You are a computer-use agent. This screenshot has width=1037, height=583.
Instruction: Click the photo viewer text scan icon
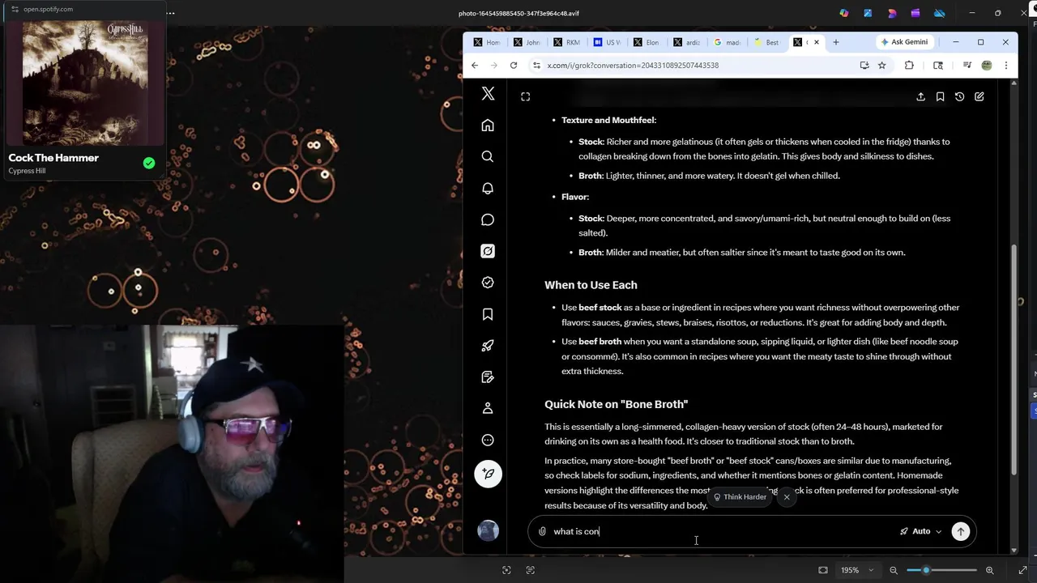531,570
